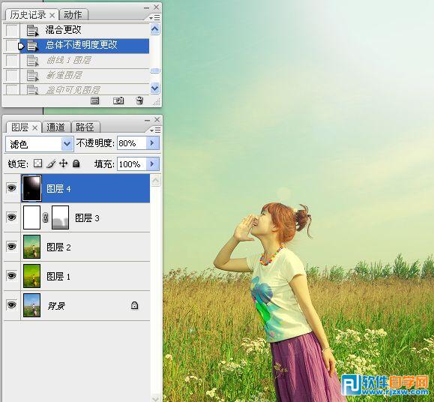The image size is (434, 402).
Task: Enable lock position move icon
Action: point(64,163)
